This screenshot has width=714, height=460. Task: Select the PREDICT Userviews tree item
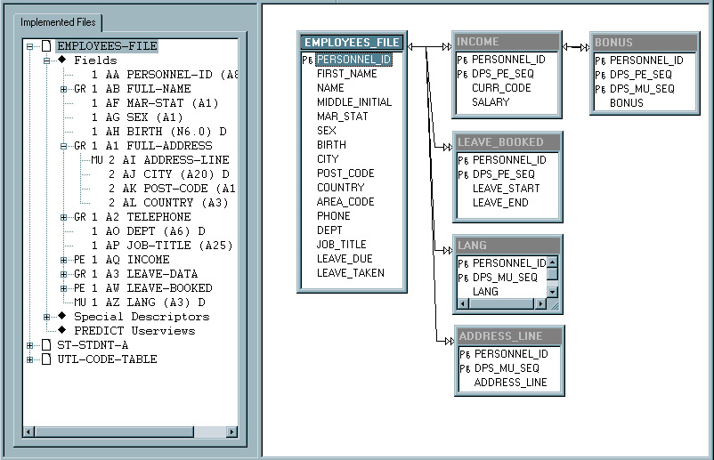tap(134, 331)
